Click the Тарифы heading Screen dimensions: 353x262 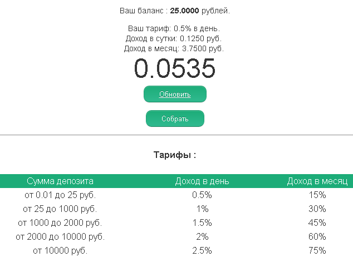(x=175, y=155)
